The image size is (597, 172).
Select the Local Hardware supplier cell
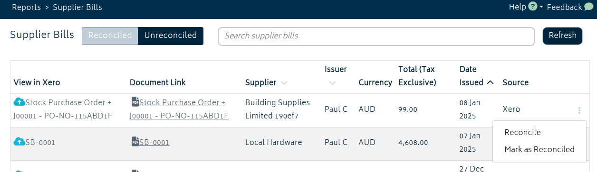pyautogui.click(x=273, y=142)
